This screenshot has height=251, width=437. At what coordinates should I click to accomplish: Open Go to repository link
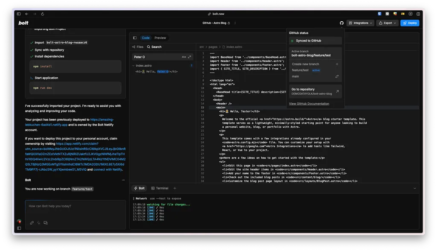coord(315,91)
